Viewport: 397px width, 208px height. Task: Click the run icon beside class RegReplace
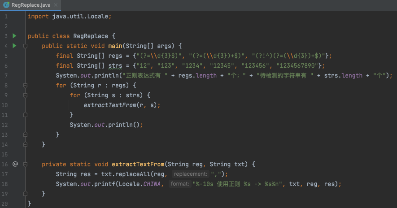coord(15,36)
